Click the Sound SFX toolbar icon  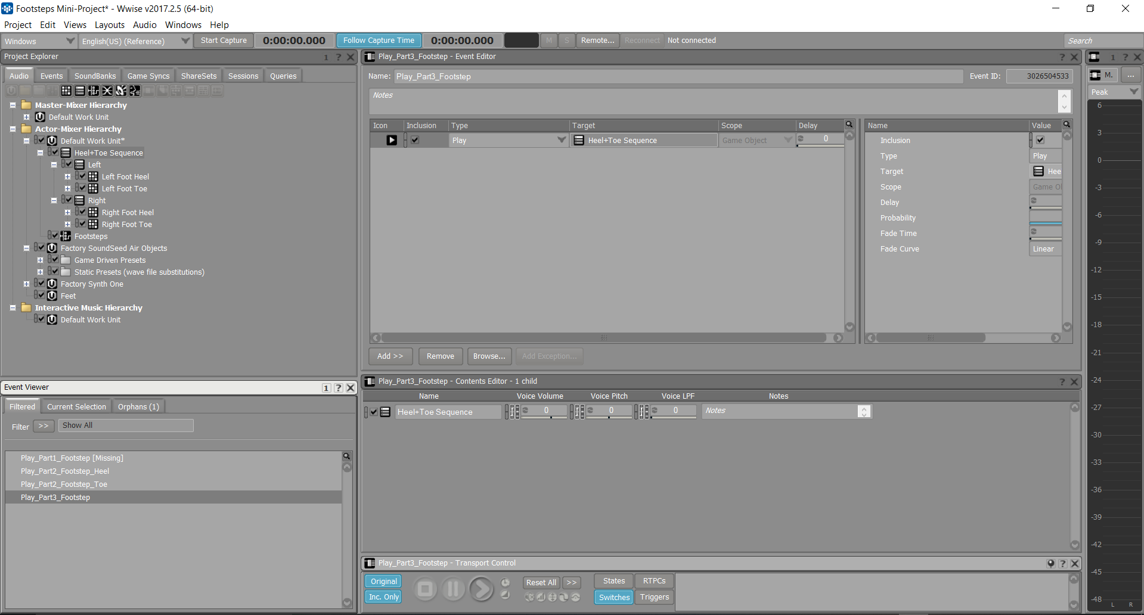121,91
